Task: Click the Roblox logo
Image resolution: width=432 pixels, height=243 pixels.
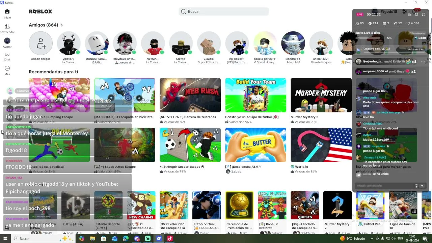Action: point(40,11)
